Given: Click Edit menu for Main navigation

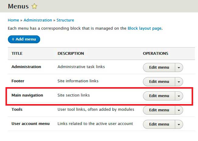Looking at the screenshot, I should pos(159,96).
